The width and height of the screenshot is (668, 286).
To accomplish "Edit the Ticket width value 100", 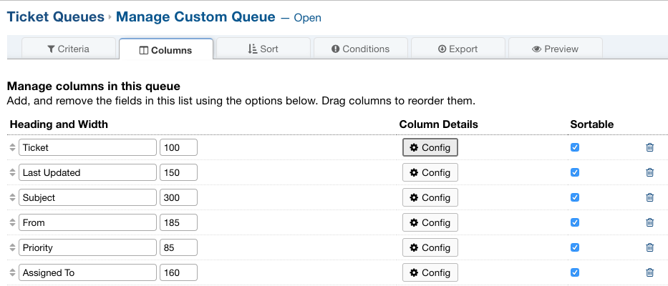I will point(178,148).
